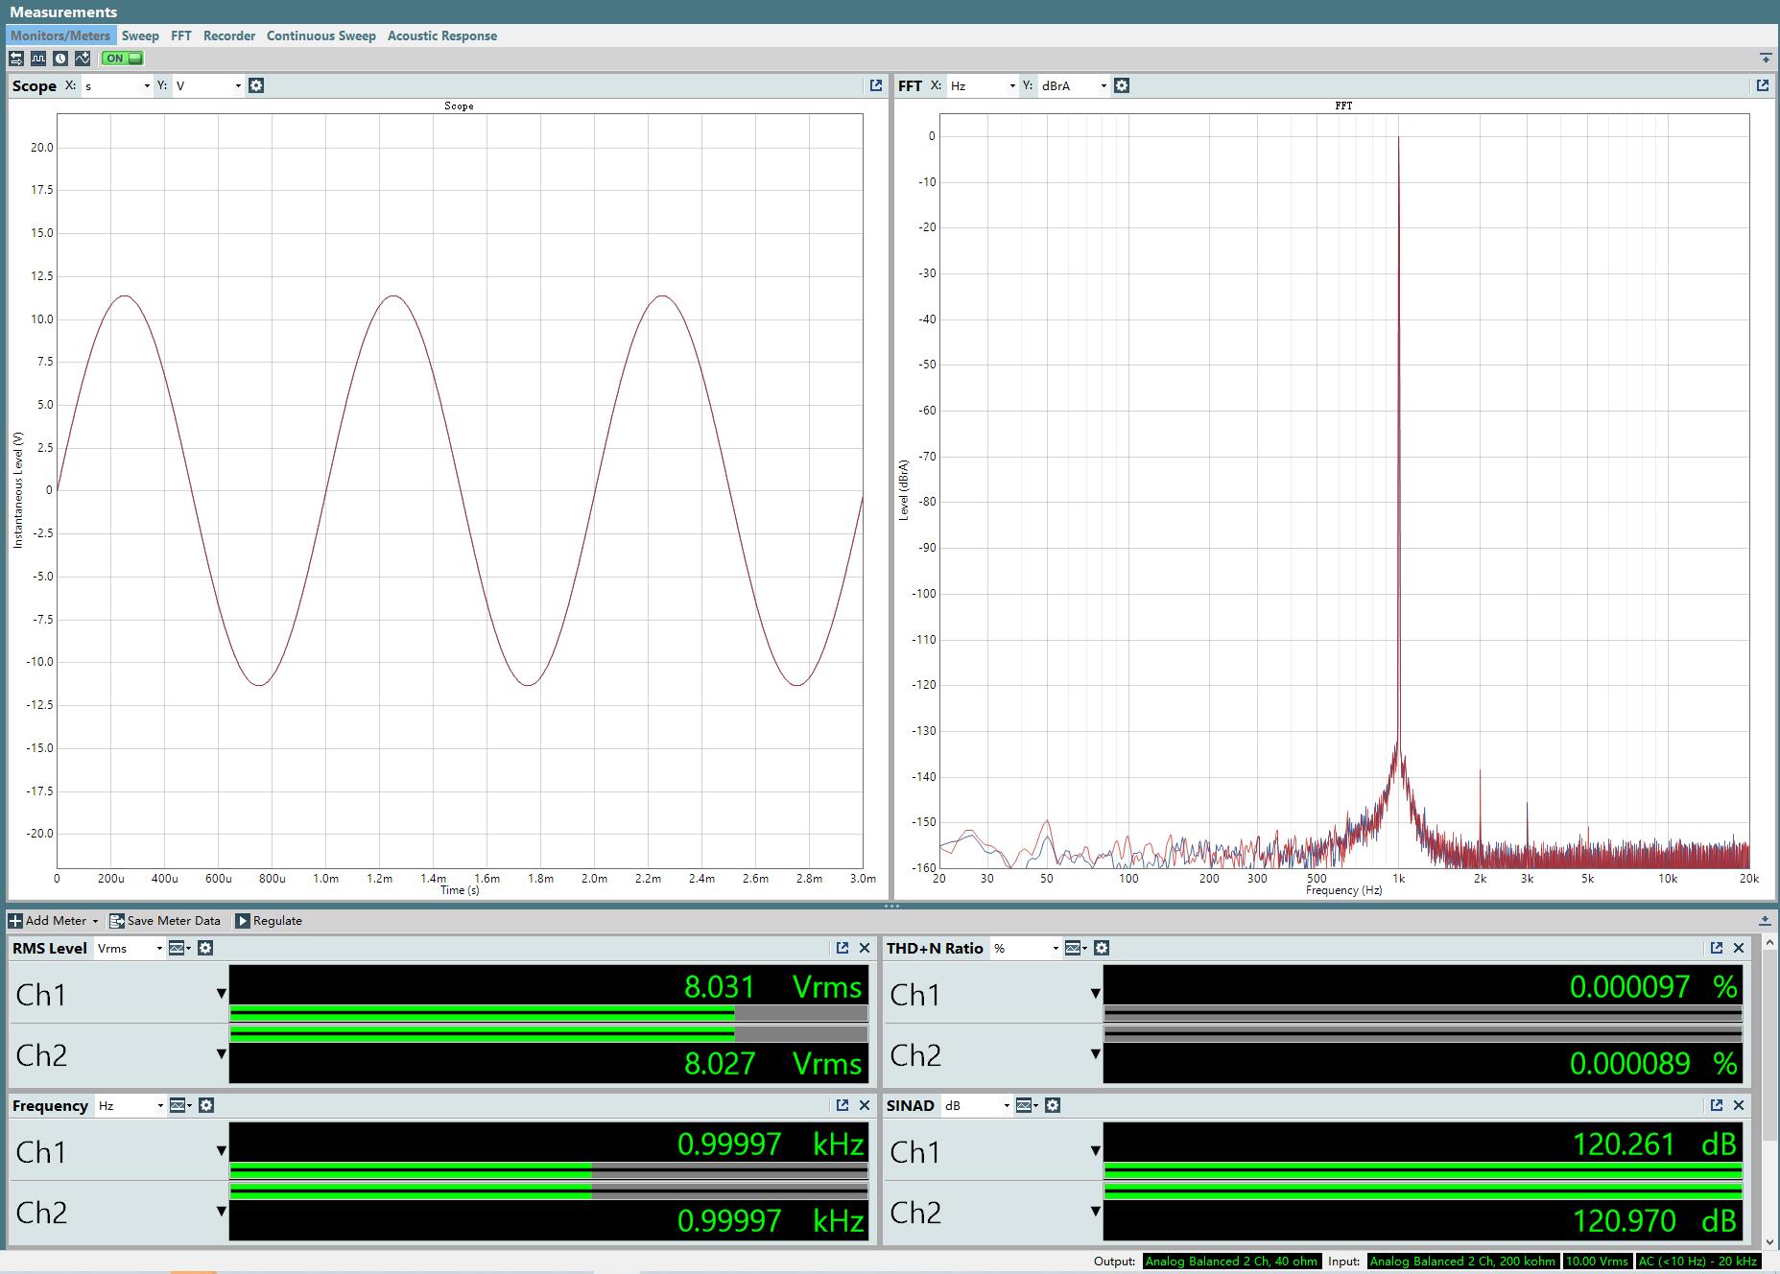1780x1274 pixels.
Task: Expand RMS Level Ch1 channel arrow
Action: (222, 994)
